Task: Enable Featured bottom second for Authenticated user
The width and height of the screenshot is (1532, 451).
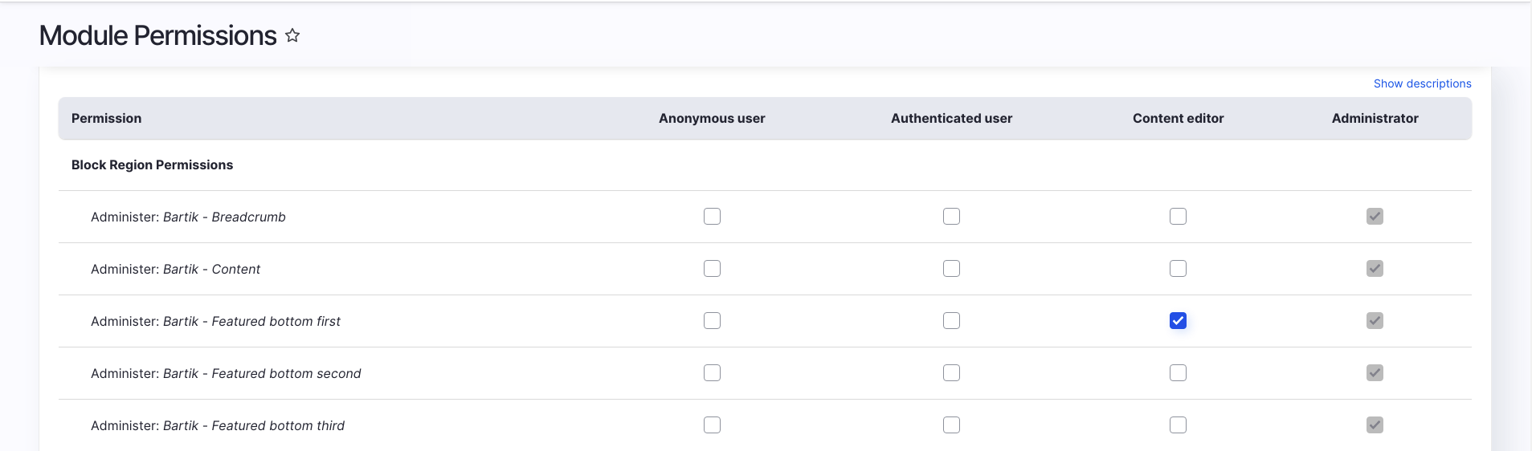Action: point(951,373)
